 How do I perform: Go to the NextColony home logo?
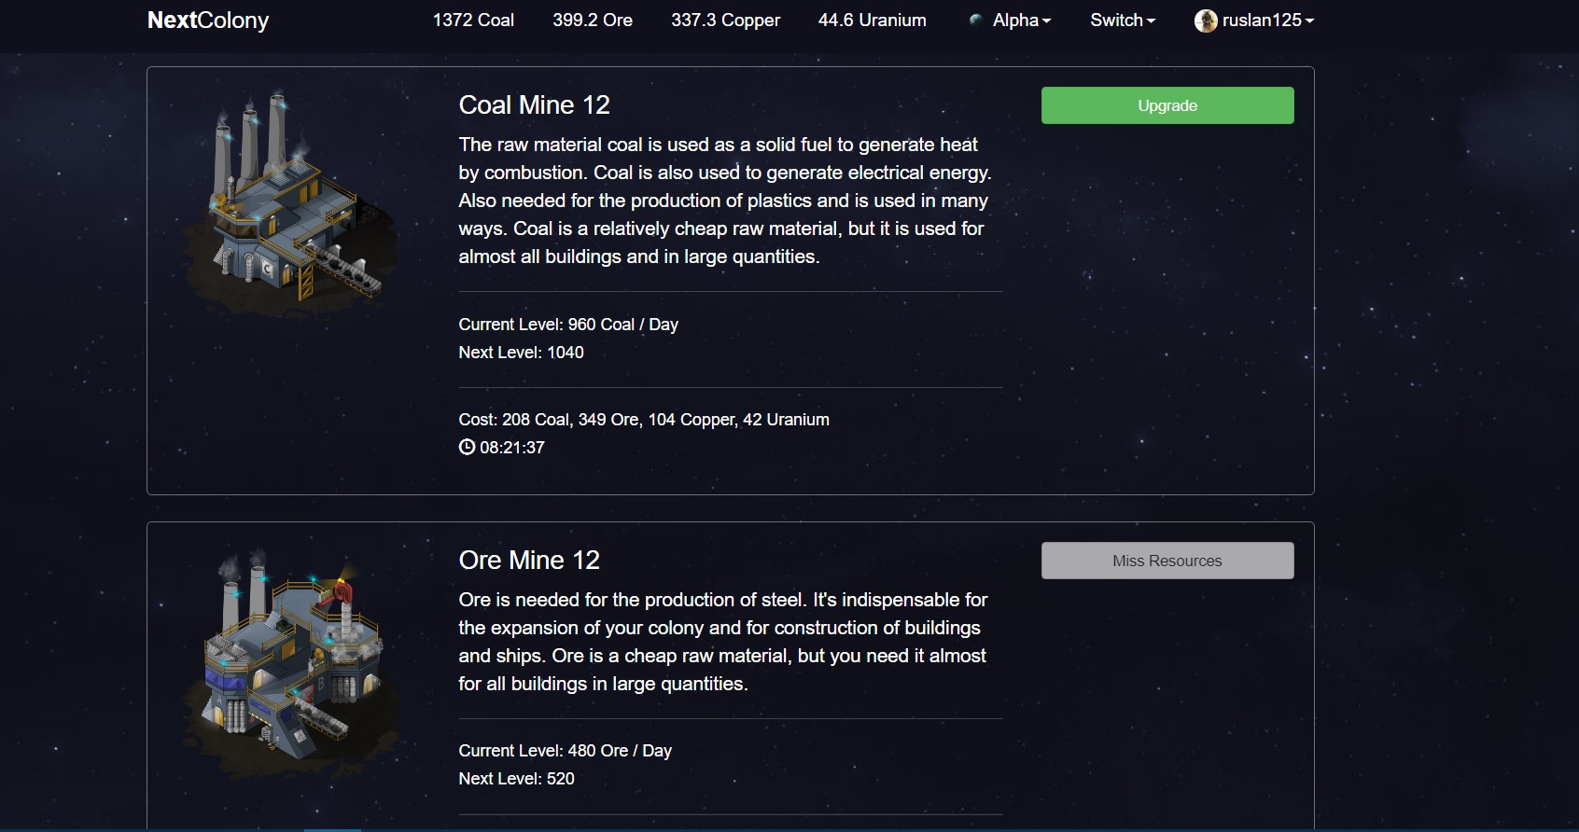[208, 21]
